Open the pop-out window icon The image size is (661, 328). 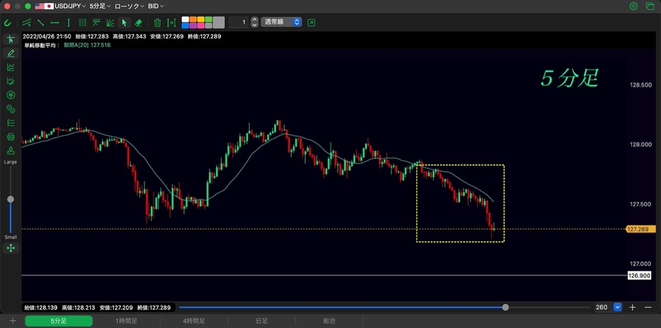tap(312, 23)
